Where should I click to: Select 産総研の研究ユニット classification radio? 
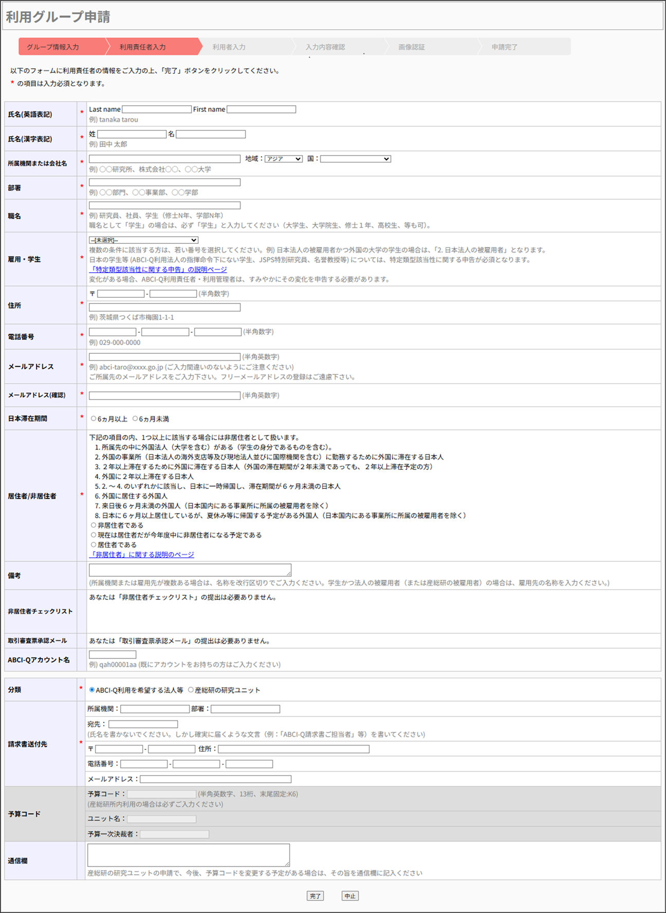click(191, 690)
